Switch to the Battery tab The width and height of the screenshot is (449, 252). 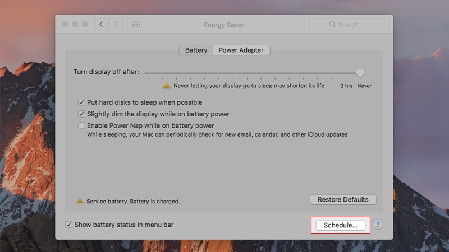196,50
